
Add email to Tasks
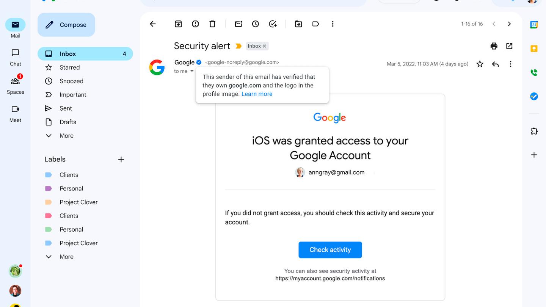coord(273,24)
